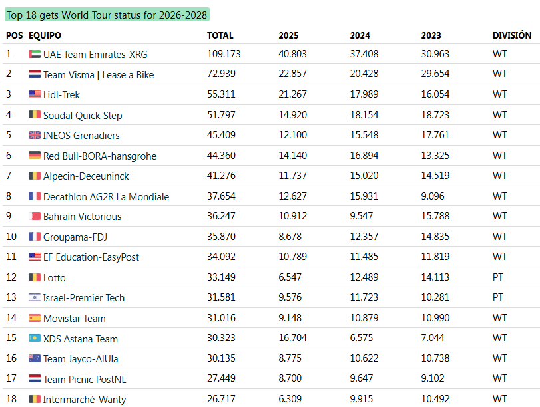Click the DIVISIÓN column header
Viewport: 540px width, 407px height.
(511, 35)
